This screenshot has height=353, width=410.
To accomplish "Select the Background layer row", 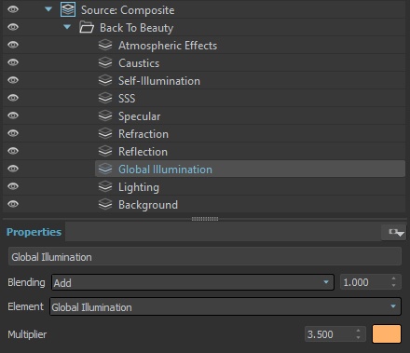I will [204, 204].
